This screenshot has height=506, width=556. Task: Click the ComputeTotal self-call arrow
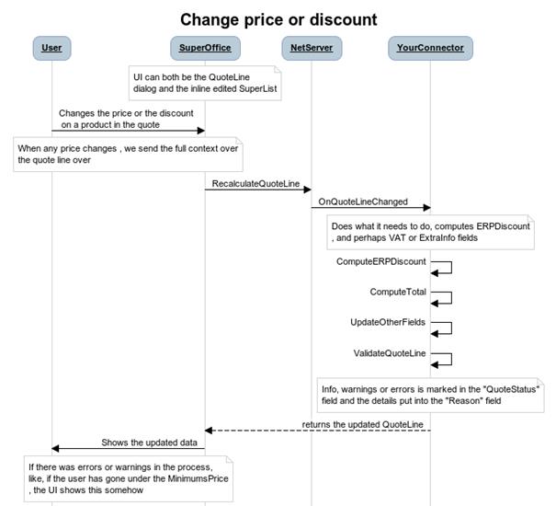point(441,298)
